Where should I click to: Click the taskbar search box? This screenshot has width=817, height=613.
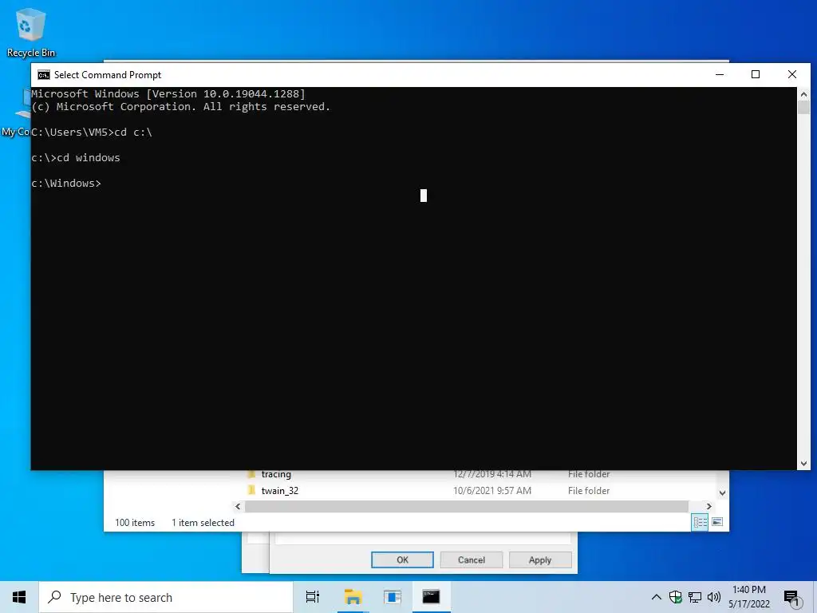tap(166, 597)
